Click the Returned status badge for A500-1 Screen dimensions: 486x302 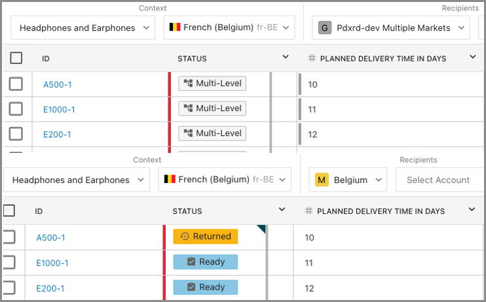(x=205, y=237)
